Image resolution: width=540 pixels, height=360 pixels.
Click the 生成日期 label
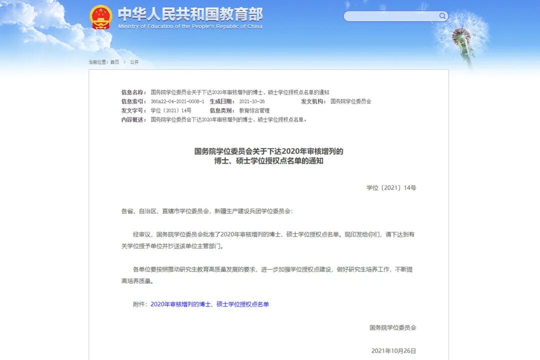222,101
